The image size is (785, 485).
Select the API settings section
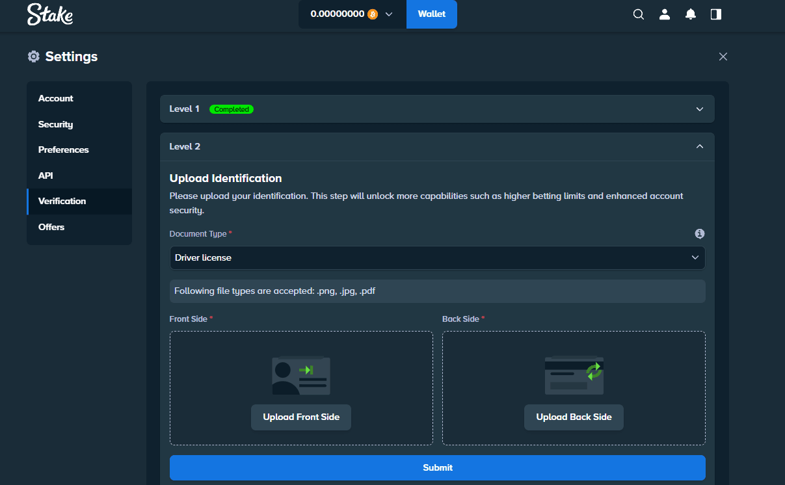click(45, 176)
